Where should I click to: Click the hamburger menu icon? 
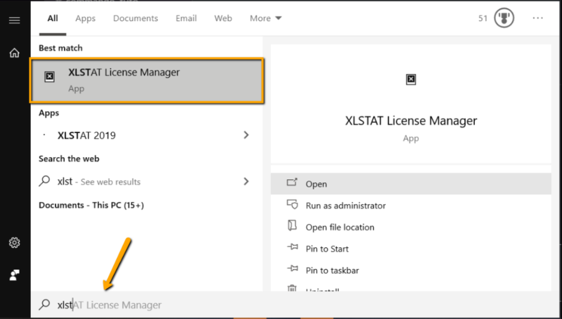point(14,20)
